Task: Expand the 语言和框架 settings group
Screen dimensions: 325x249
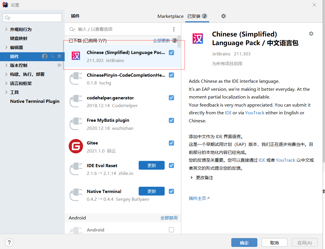Action: tap(6, 83)
